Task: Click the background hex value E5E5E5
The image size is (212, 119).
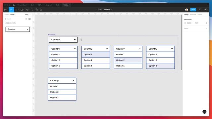Action: tap(189, 23)
